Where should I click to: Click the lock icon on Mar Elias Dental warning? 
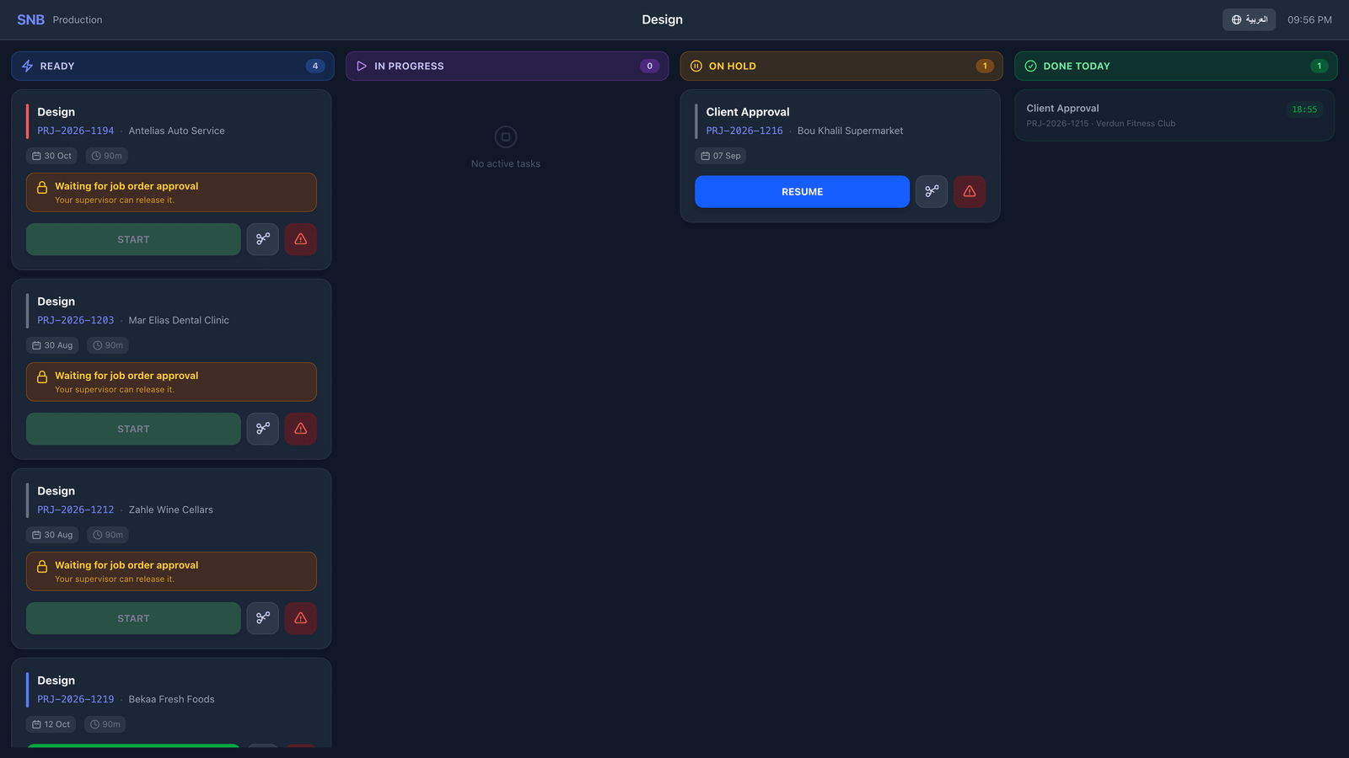[x=42, y=376]
